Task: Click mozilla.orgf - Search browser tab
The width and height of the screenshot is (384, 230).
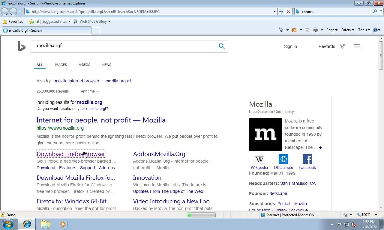Action: pos(46,31)
